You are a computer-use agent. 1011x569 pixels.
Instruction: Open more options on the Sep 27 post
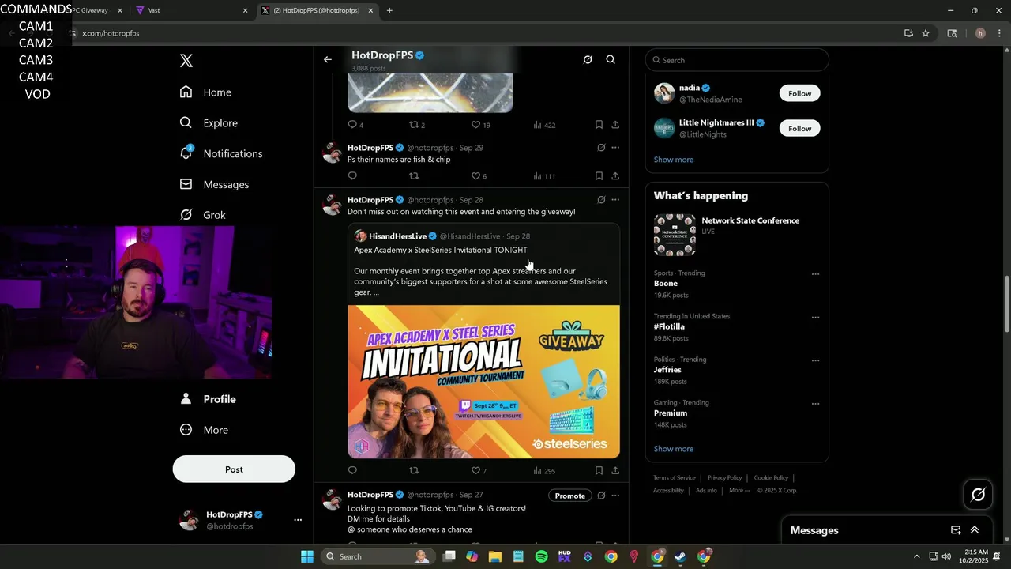point(615,496)
